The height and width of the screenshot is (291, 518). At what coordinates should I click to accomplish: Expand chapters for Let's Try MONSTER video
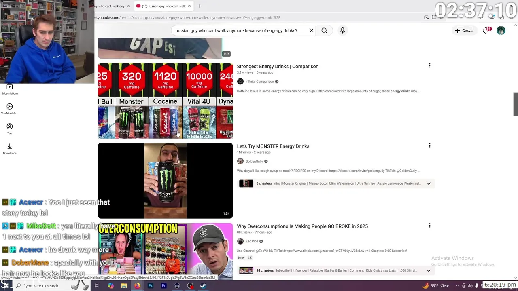(x=429, y=183)
